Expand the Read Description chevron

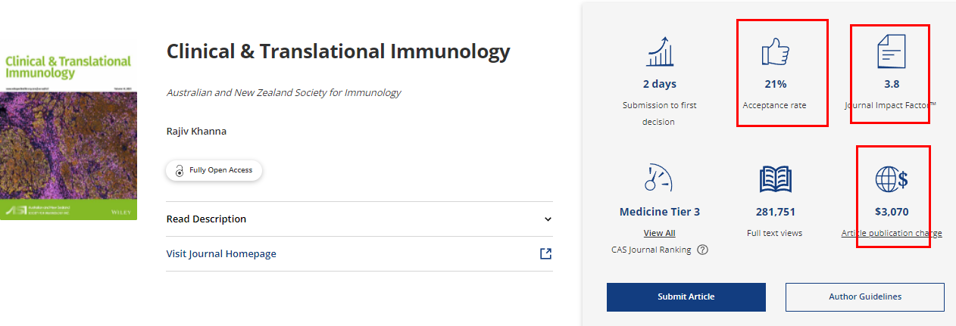coord(548,219)
